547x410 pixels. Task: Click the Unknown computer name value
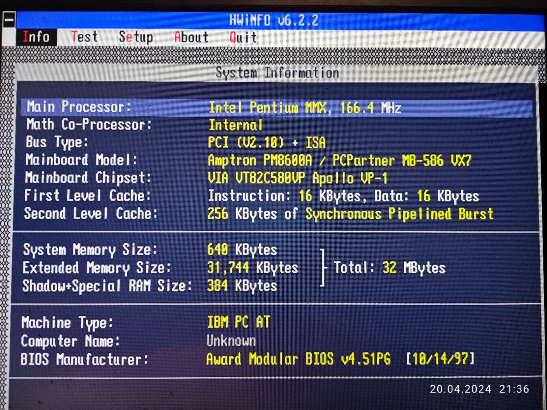[231, 341]
